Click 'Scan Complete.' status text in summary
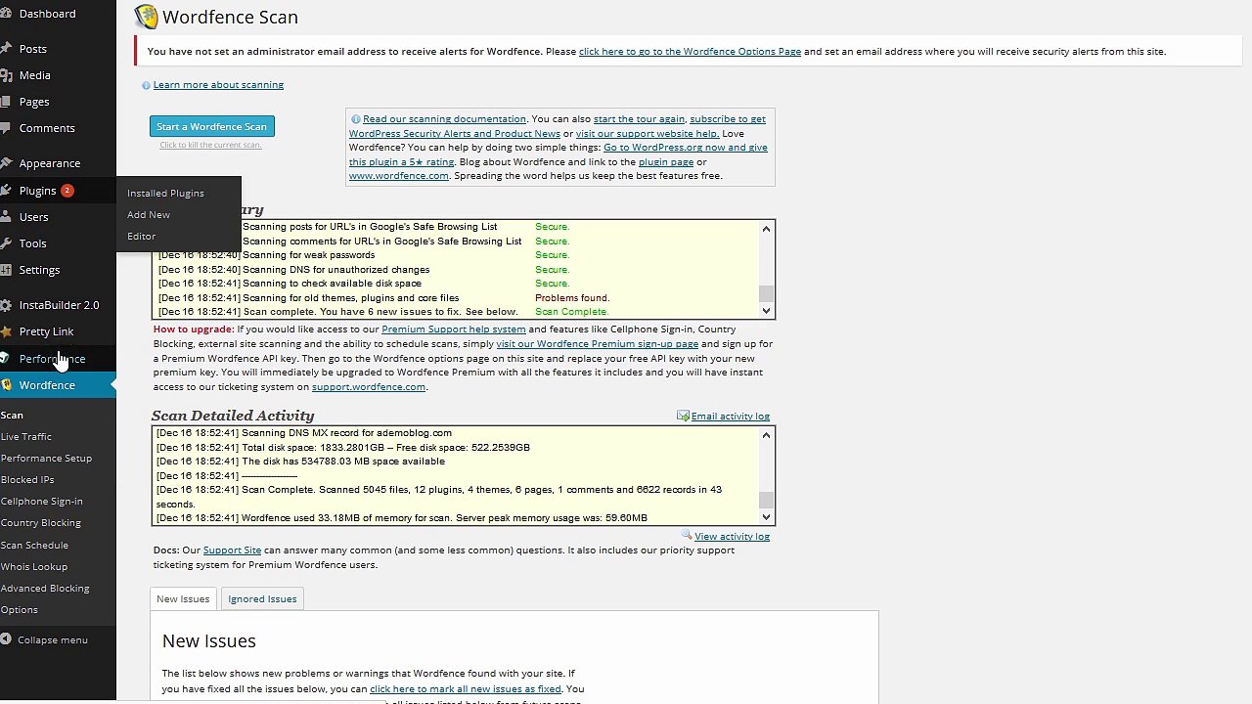 [x=571, y=312]
